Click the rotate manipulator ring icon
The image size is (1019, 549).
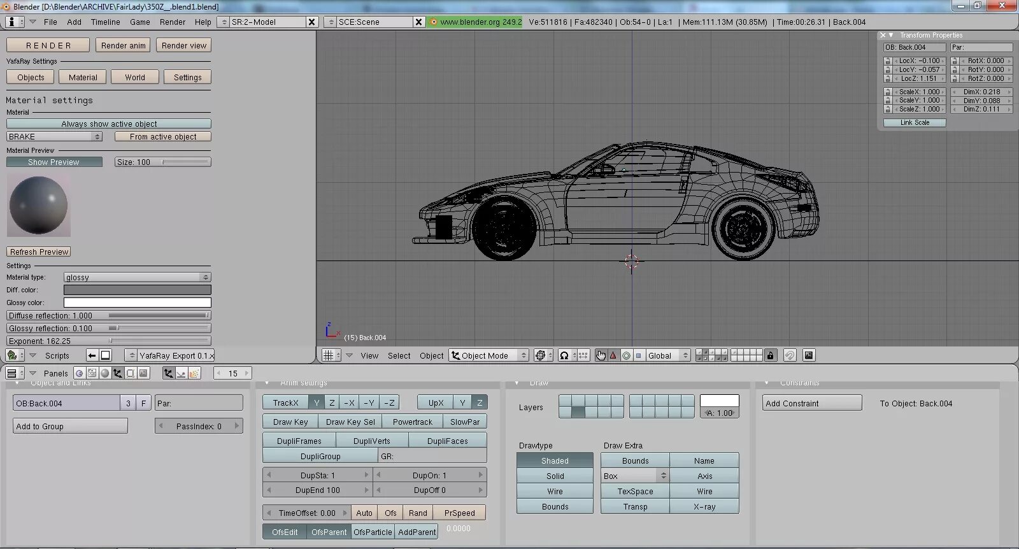[x=626, y=355]
